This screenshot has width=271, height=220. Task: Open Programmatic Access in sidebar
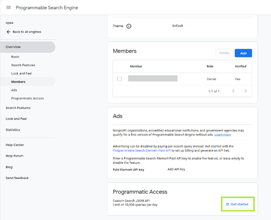pos(27,98)
